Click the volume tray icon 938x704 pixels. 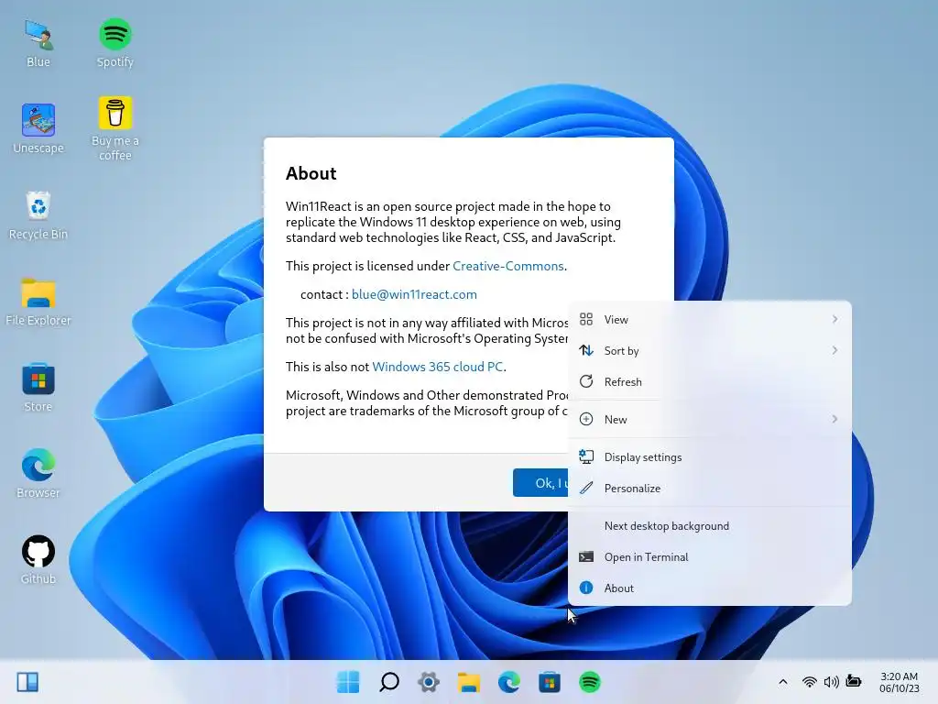[x=831, y=682]
